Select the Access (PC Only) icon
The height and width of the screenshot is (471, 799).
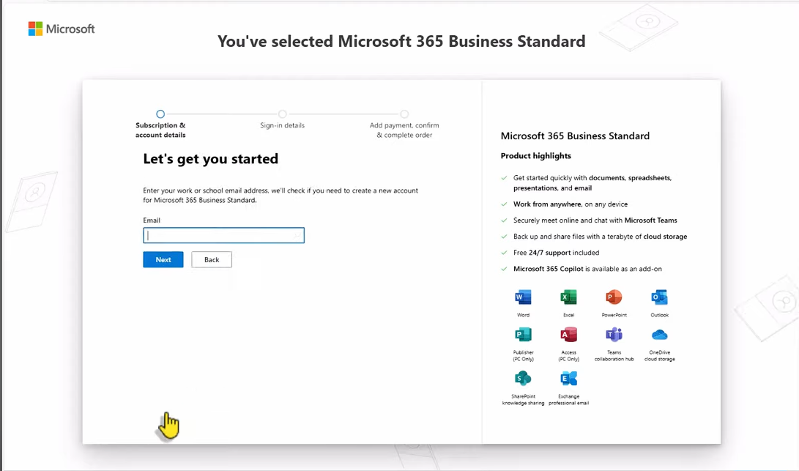pos(568,335)
